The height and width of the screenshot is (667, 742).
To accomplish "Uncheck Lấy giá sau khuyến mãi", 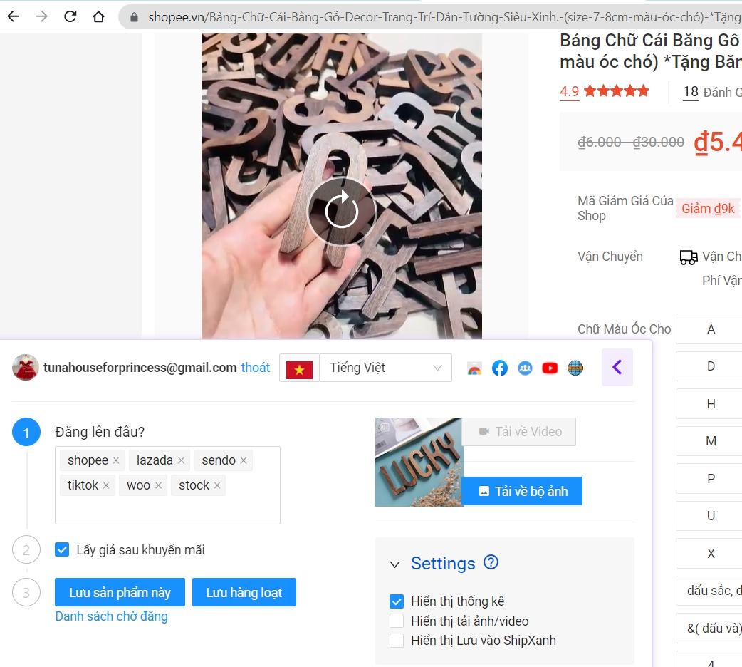I will coord(63,550).
